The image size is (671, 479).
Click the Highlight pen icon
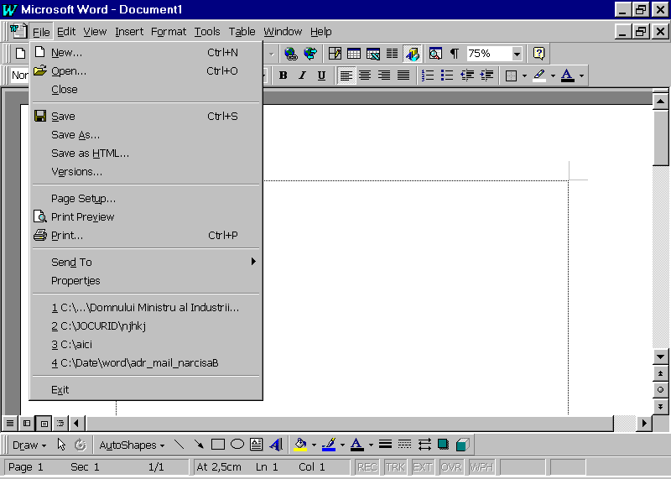[539, 75]
